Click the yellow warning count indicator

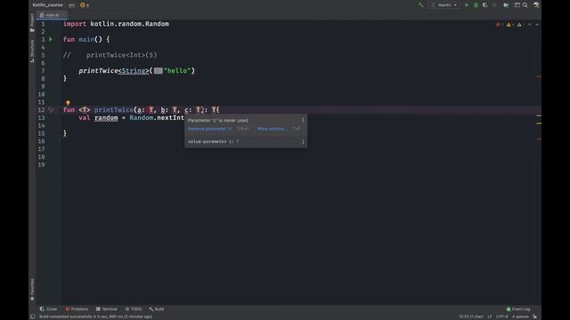[x=510, y=25]
